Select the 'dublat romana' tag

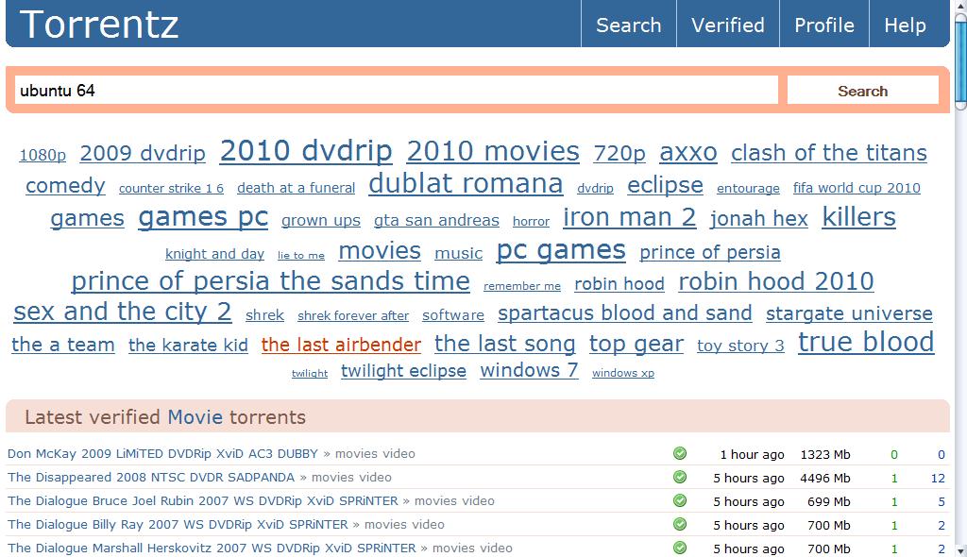466,184
